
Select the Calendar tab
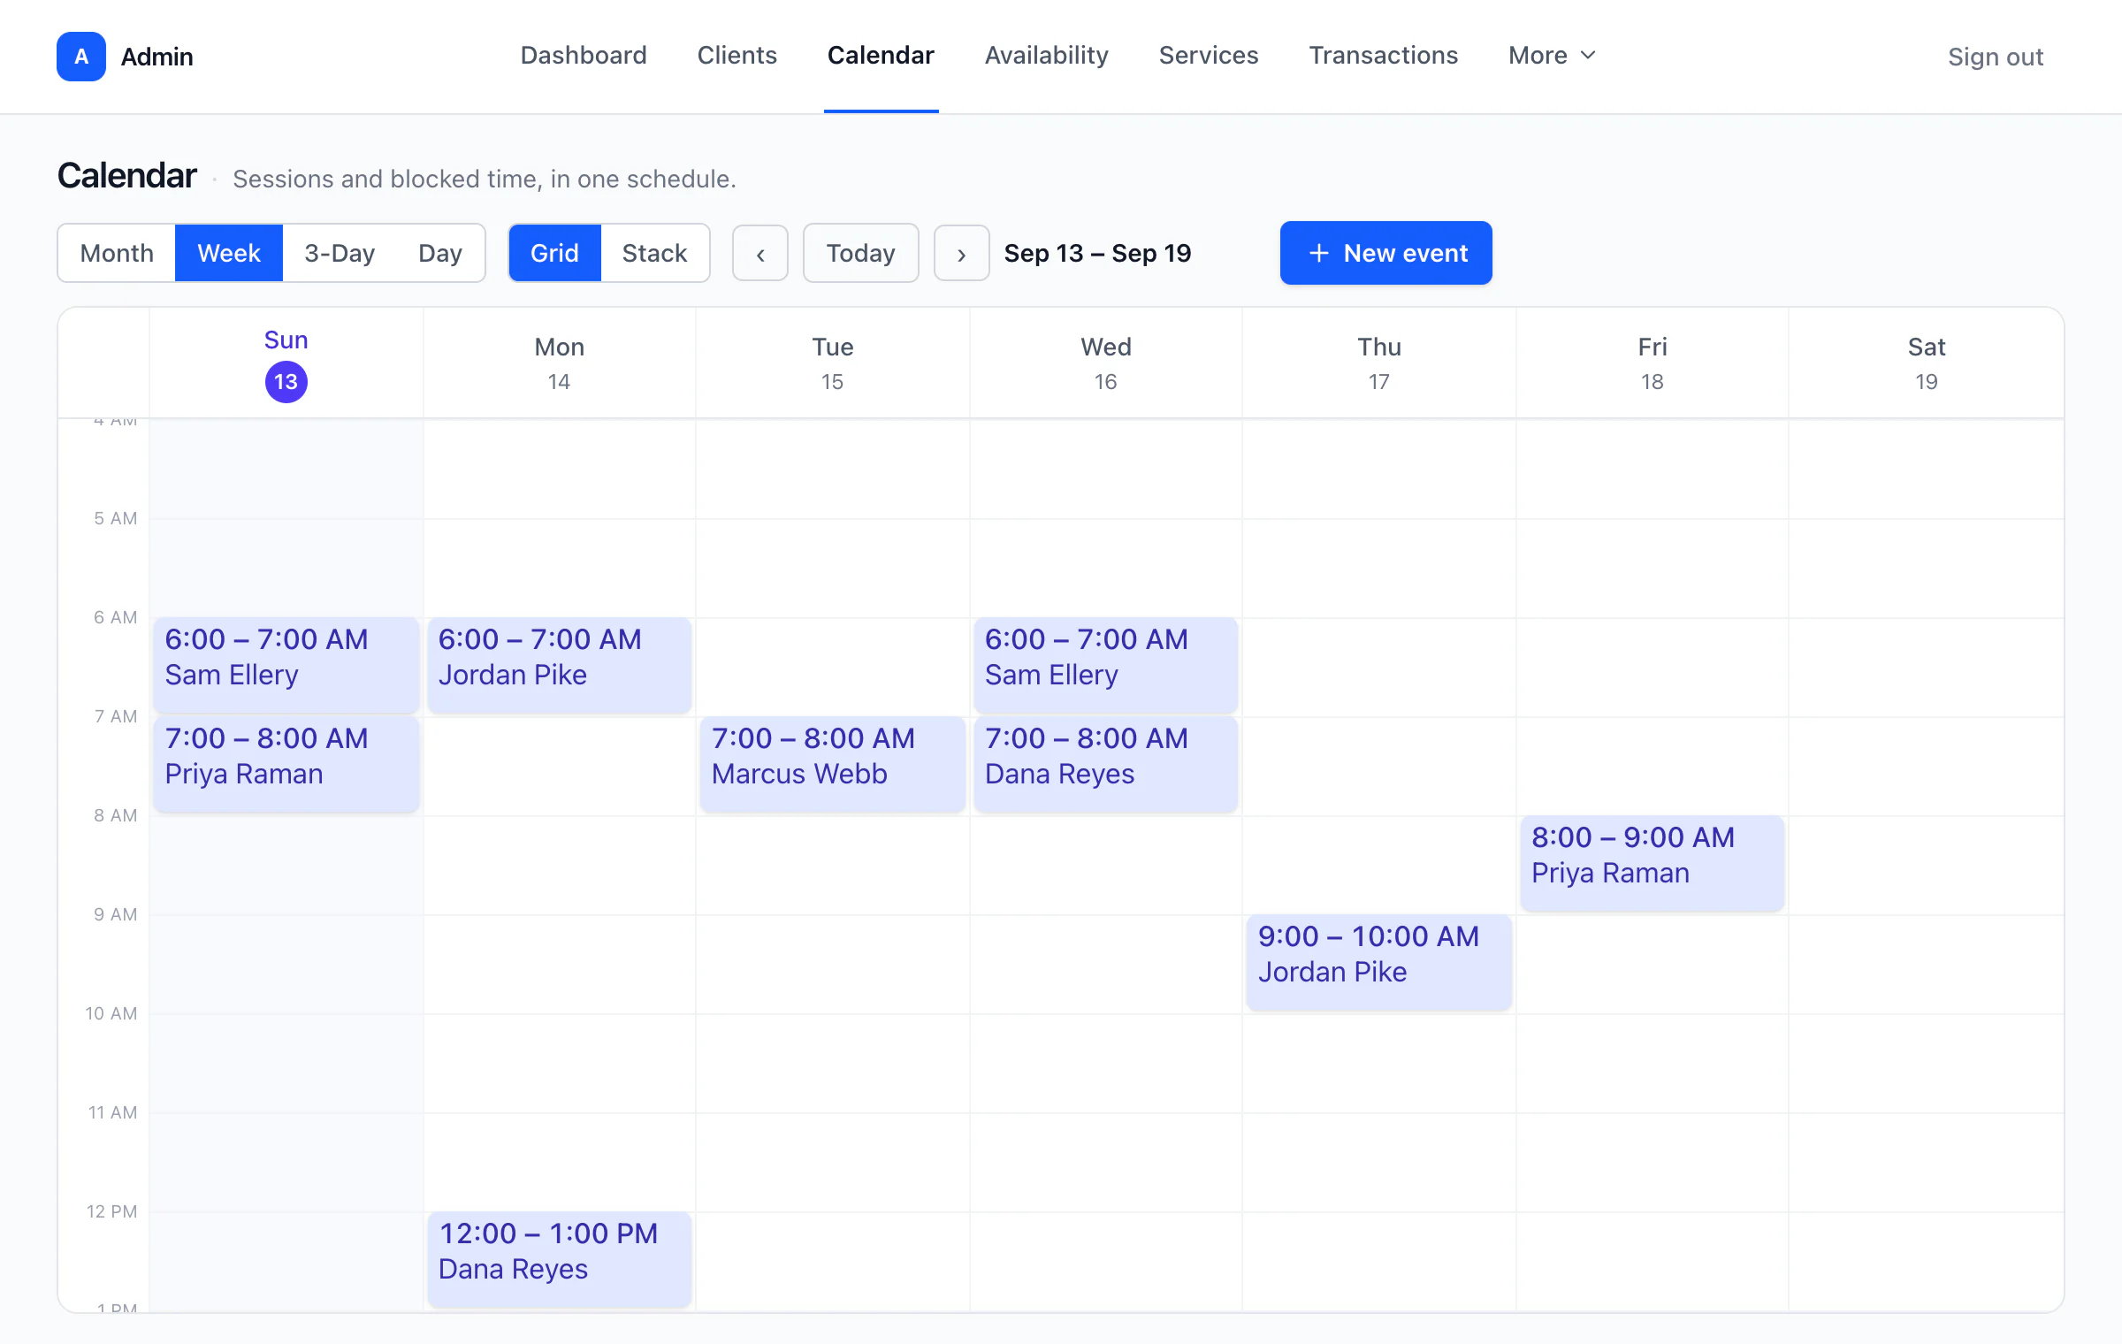(x=881, y=55)
